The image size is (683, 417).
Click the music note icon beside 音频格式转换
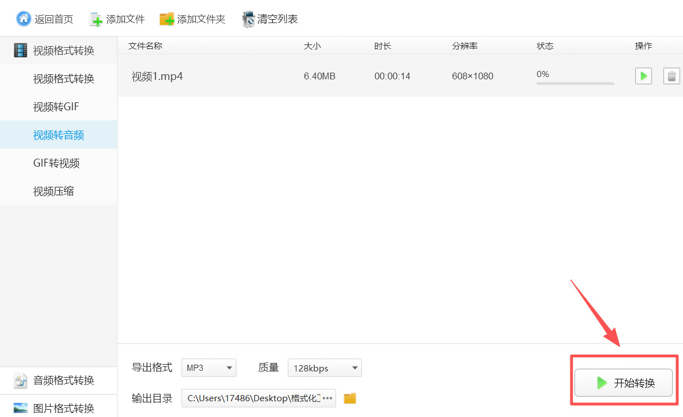coord(21,380)
